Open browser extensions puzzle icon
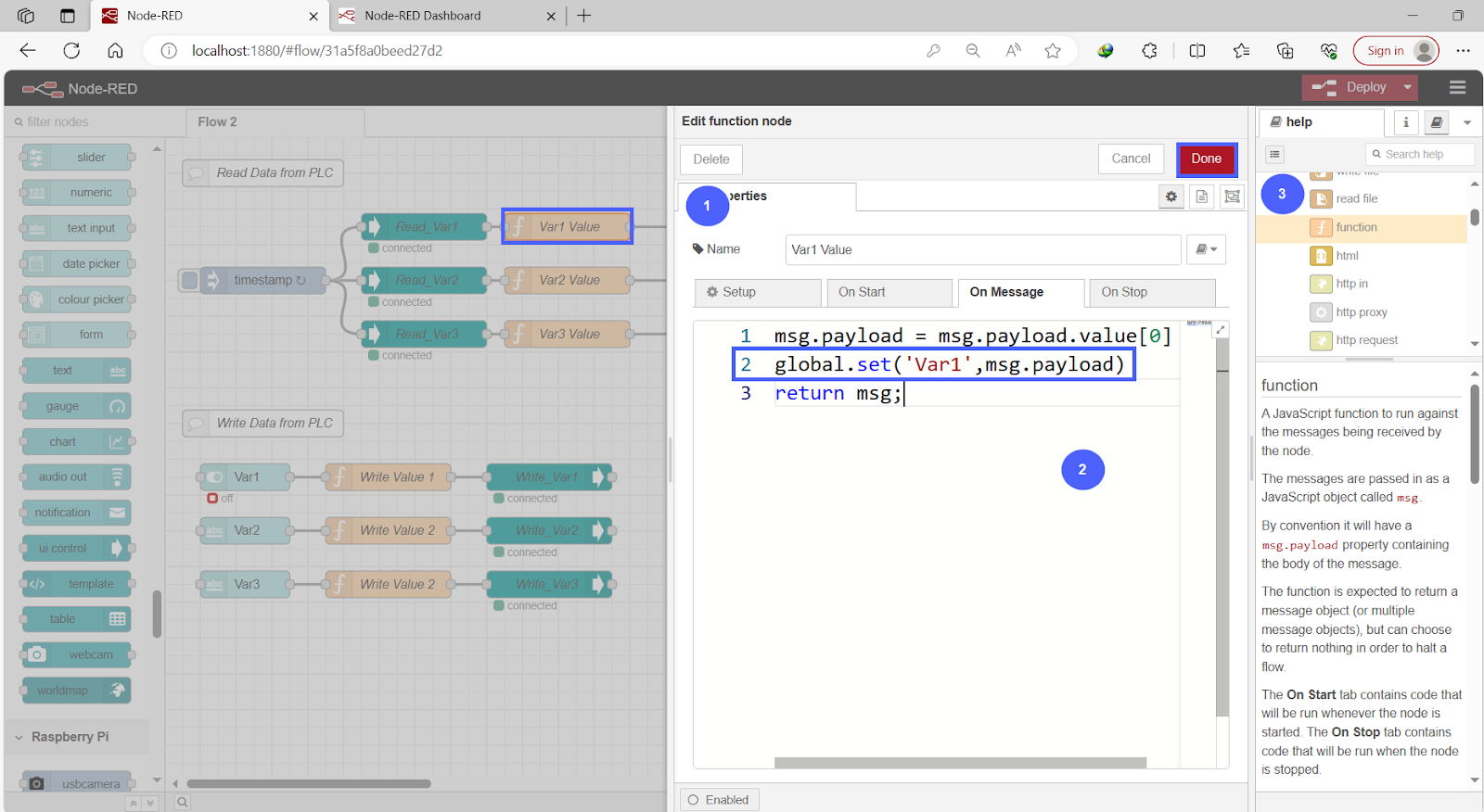Screen dimensions: 1484x812 (1149, 51)
